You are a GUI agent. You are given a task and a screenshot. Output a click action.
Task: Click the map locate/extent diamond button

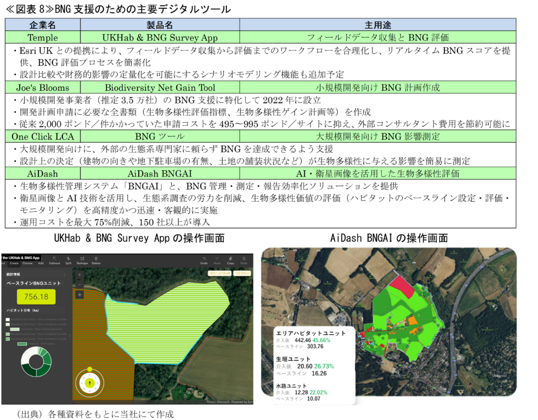click(79, 295)
